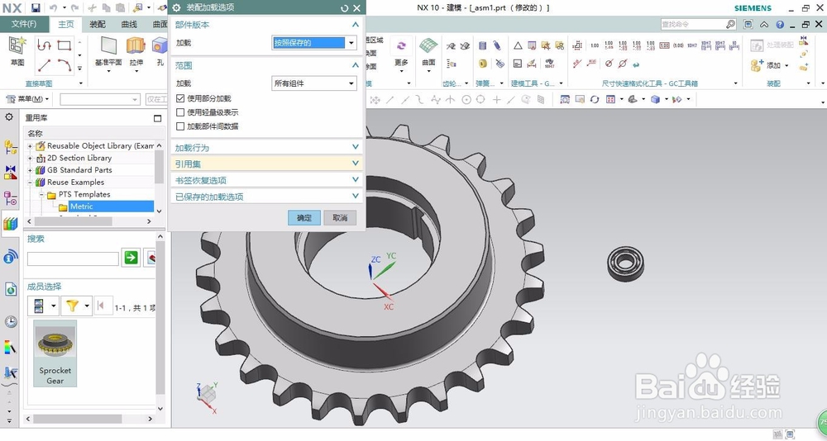
Task: Open the Part Navigator sidebar tab
Action: click(x=10, y=198)
